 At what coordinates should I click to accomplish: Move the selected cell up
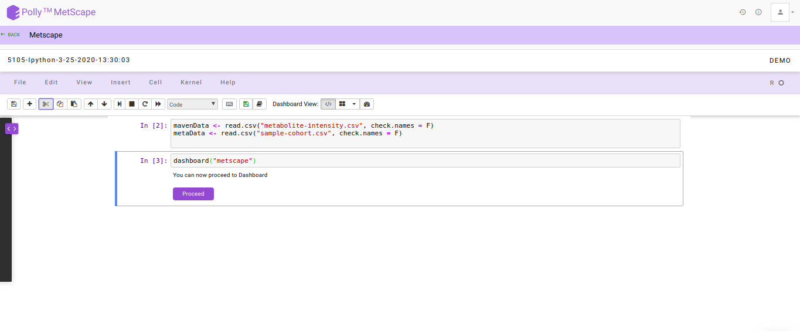[90, 104]
